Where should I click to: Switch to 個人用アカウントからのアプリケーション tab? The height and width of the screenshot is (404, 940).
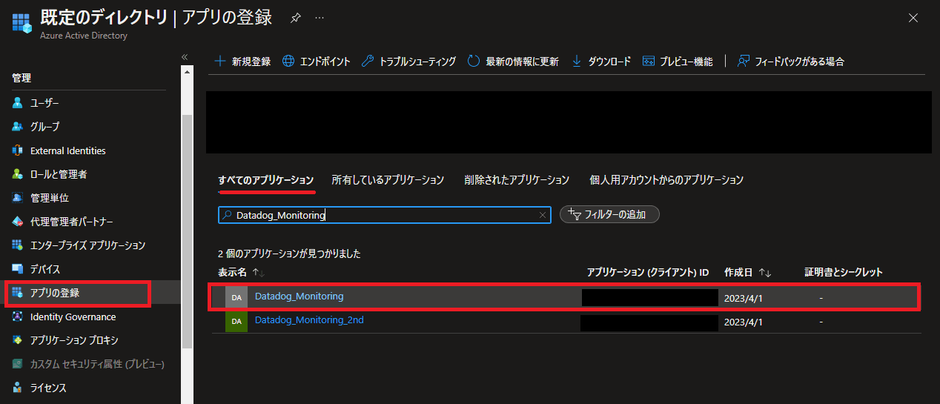[x=666, y=180]
